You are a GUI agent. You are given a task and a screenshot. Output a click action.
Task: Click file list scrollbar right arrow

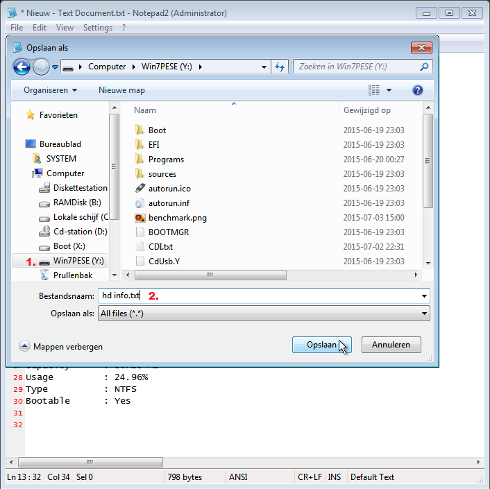click(x=416, y=275)
